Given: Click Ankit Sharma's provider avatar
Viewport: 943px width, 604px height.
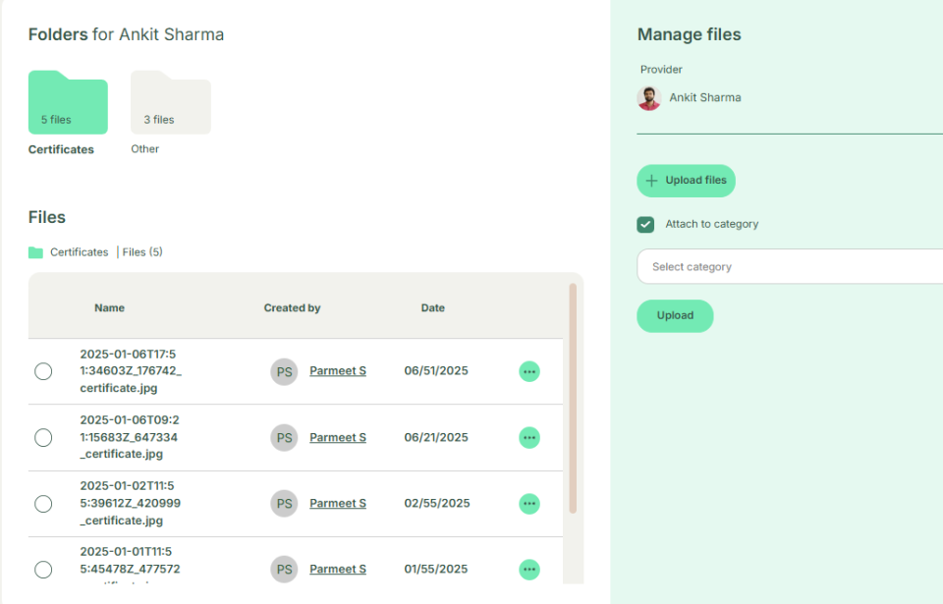Looking at the screenshot, I should [x=649, y=98].
